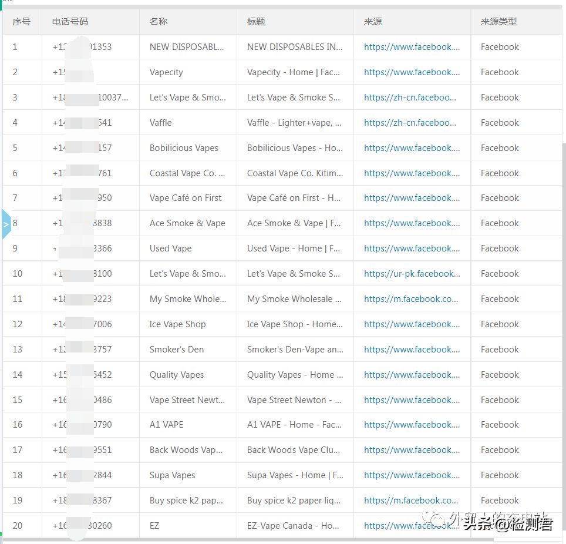Select title cell 'A1 VAPE - Home - Fac...'

(294, 425)
